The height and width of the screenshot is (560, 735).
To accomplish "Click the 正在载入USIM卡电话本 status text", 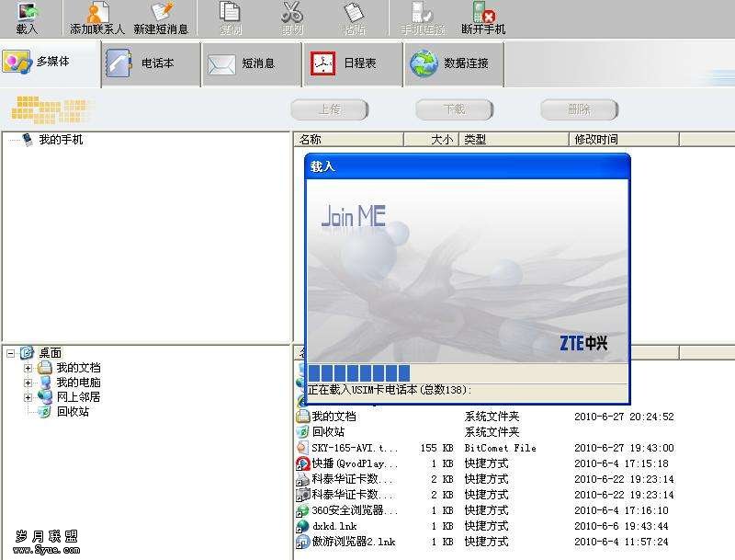I will (390, 390).
